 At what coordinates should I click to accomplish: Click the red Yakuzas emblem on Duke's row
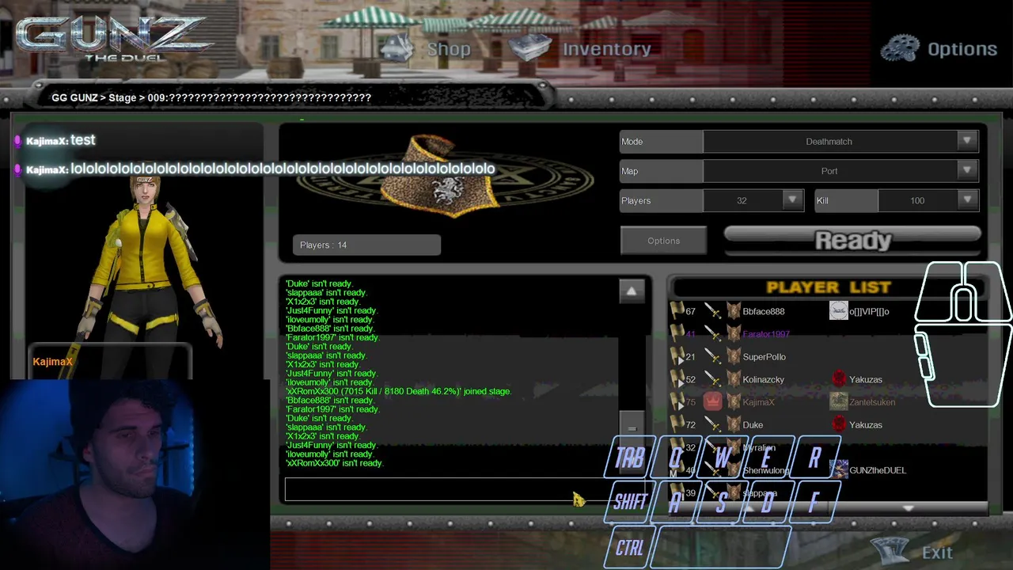(839, 424)
